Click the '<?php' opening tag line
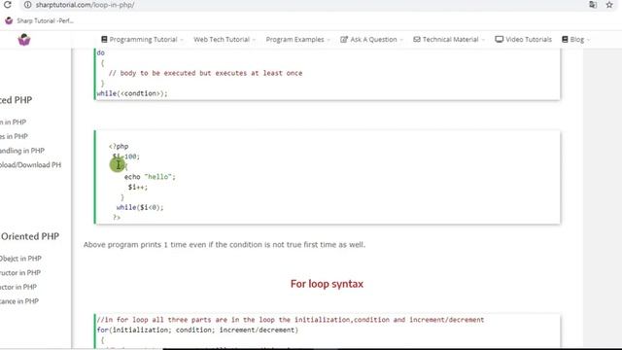This screenshot has width=622, height=350. coord(119,146)
